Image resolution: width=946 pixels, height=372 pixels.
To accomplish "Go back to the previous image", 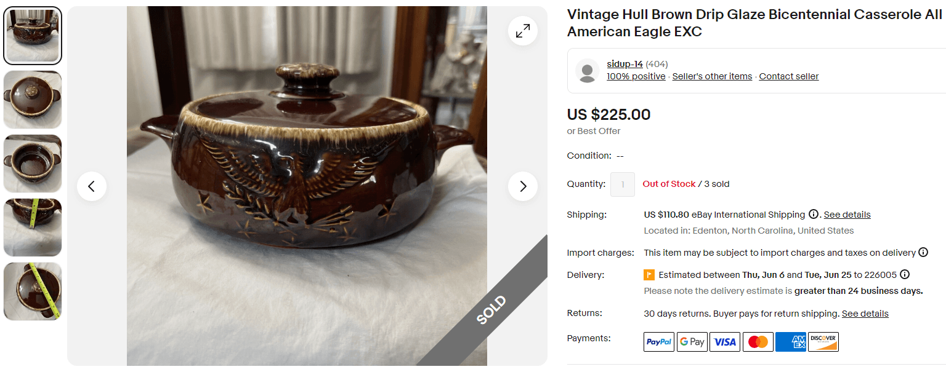I will 92,186.
